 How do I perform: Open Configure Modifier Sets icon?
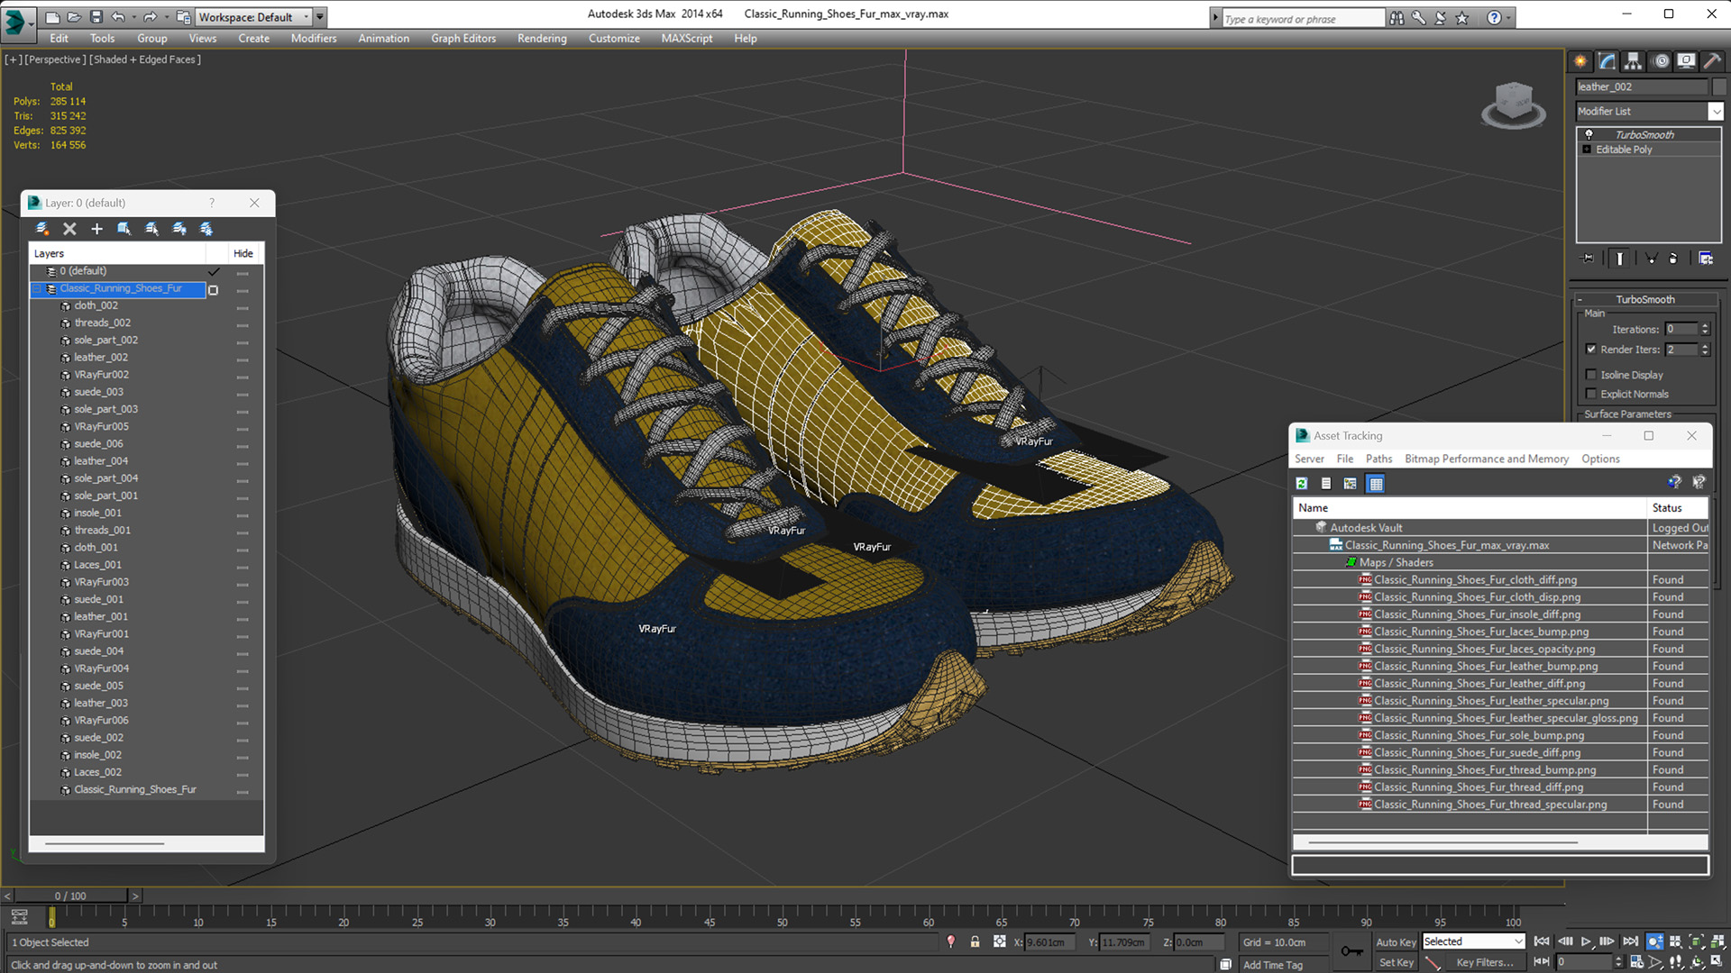click(1706, 258)
